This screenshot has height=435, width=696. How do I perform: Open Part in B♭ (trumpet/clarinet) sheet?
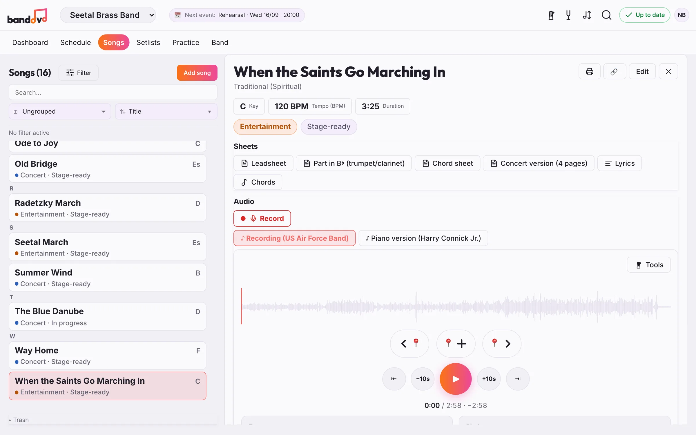click(x=354, y=163)
